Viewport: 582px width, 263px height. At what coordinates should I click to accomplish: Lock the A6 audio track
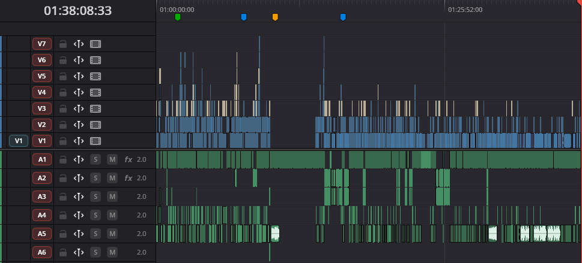63,252
